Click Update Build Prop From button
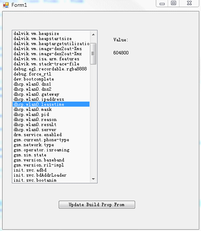 pos(97,204)
